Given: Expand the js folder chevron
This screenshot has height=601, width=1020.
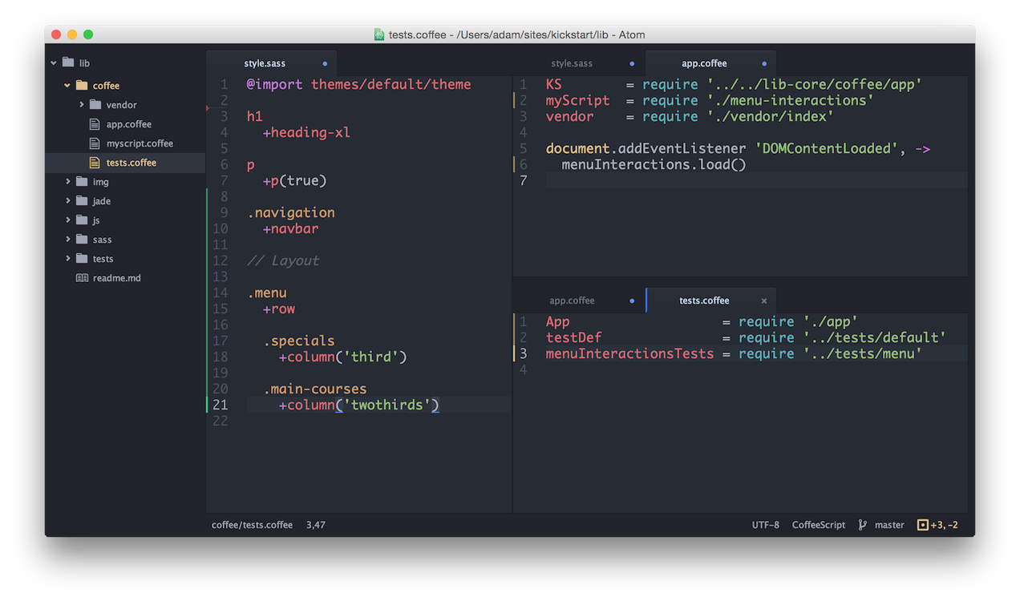Looking at the screenshot, I should pyautogui.click(x=68, y=220).
